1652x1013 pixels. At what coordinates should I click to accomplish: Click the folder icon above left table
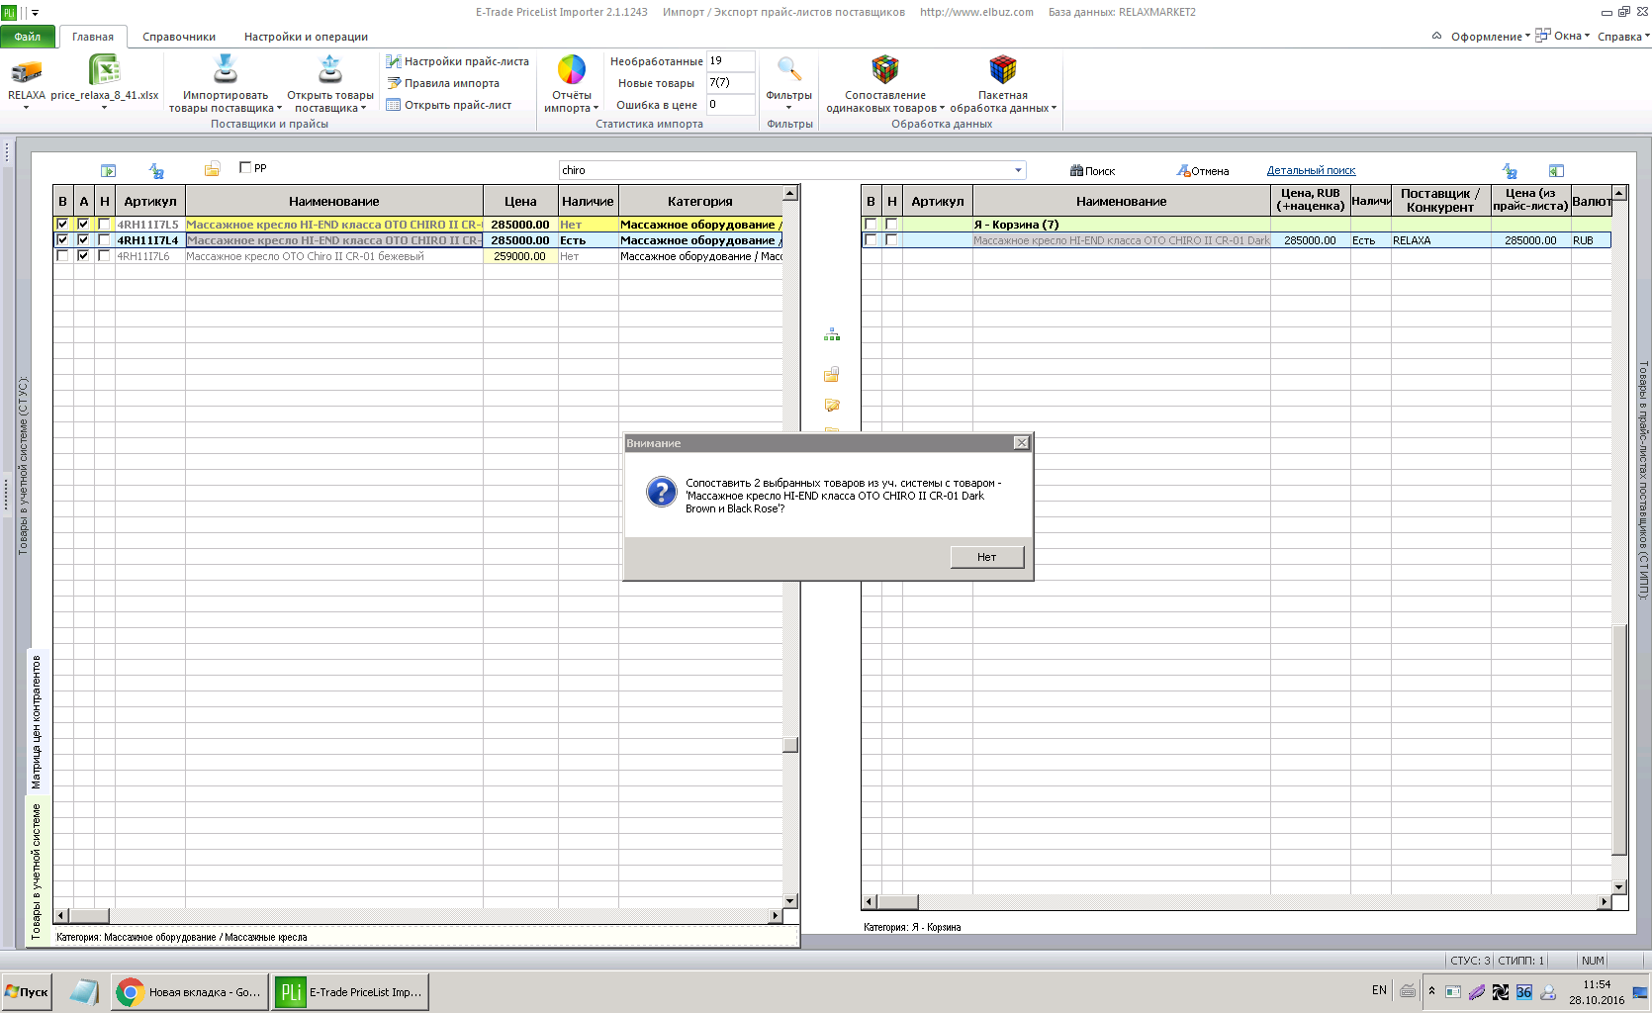pyautogui.click(x=212, y=169)
